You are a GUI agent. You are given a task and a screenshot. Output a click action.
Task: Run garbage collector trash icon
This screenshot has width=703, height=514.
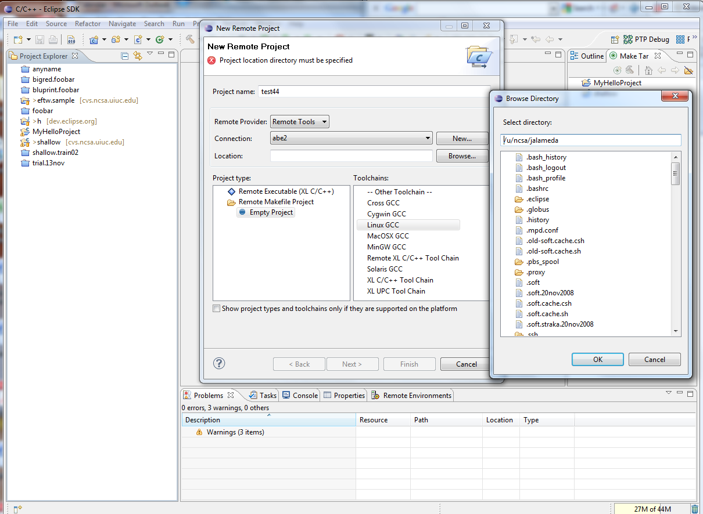point(695,509)
